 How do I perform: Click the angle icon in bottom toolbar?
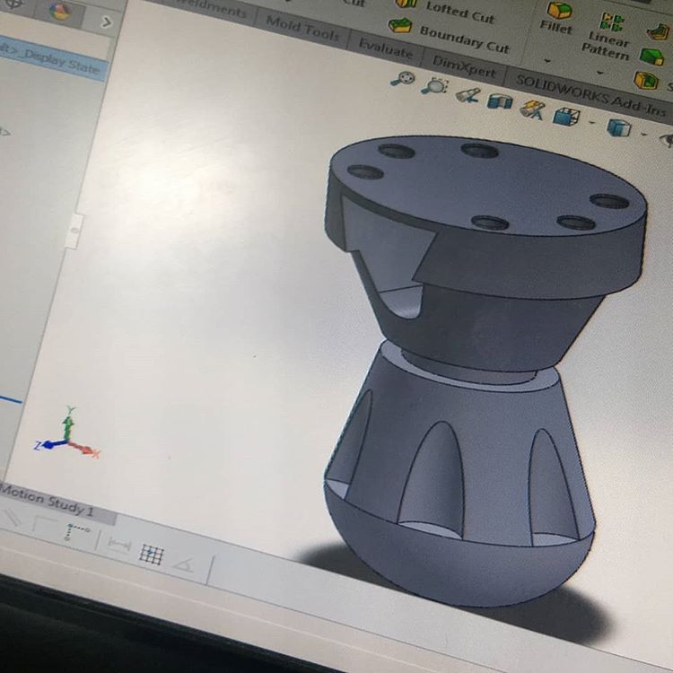click(x=183, y=564)
